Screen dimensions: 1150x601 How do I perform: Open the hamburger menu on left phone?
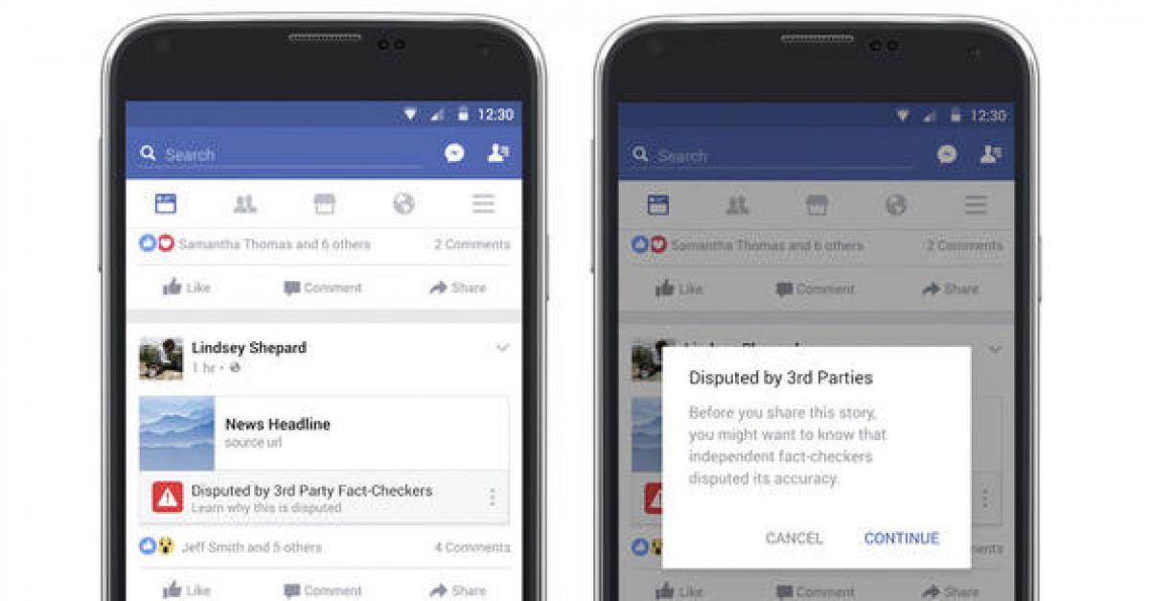484,203
